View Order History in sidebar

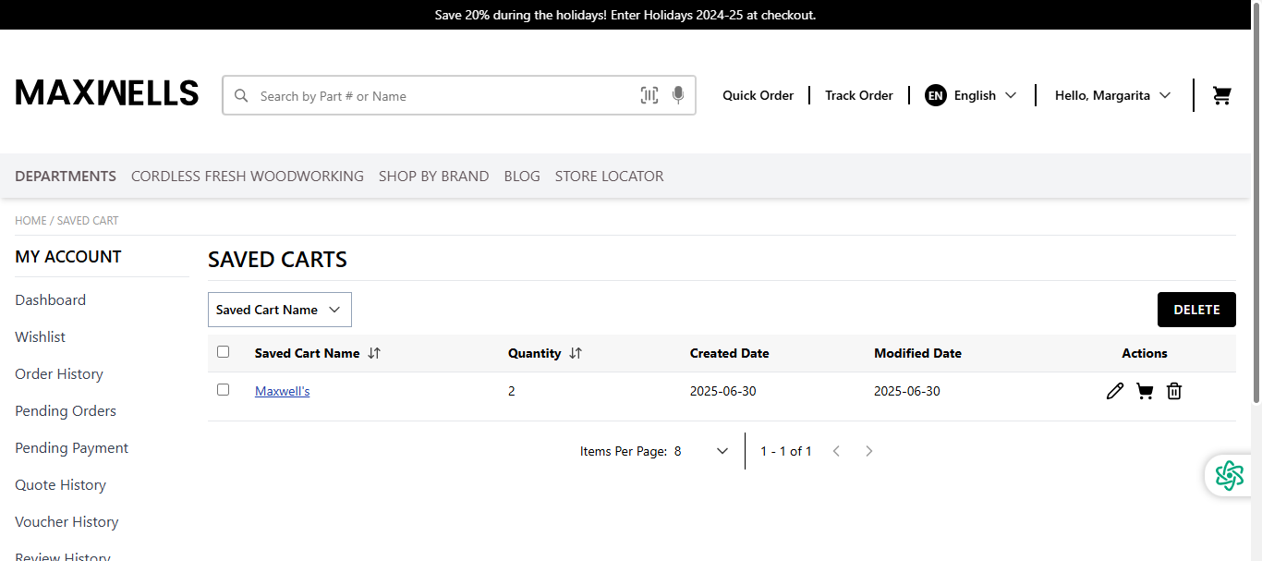point(59,373)
